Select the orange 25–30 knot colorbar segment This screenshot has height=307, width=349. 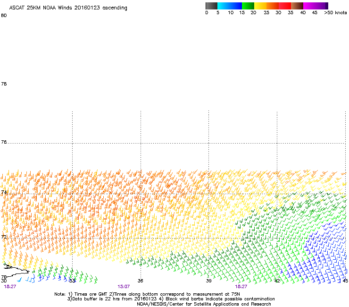[x=273, y=6]
